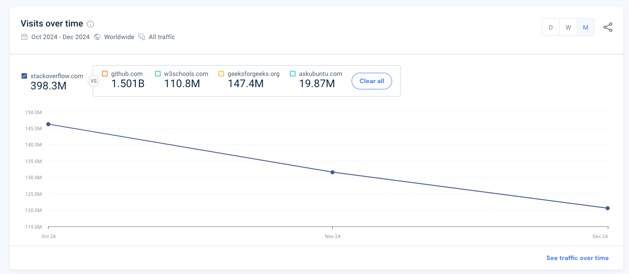Screen dimensions: 629x274
Task: Click the info icon beside Visits over time
Action: click(90, 24)
